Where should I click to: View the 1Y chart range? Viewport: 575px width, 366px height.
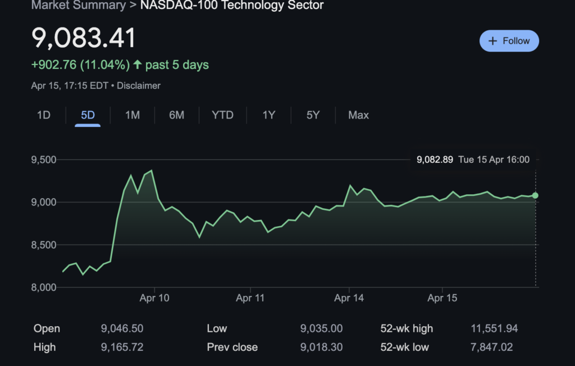(269, 115)
